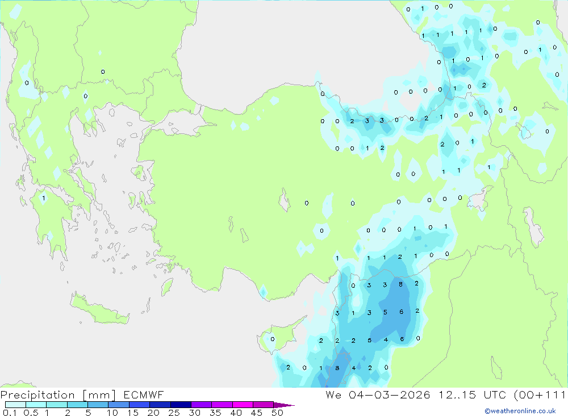Viewport: 568px width, 416px height.
Task: Click the "25" legend scale label
Action: pos(174,413)
